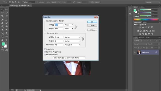Select the Lasso tool
The height and width of the screenshot is (91, 161).
(x=3, y=13)
